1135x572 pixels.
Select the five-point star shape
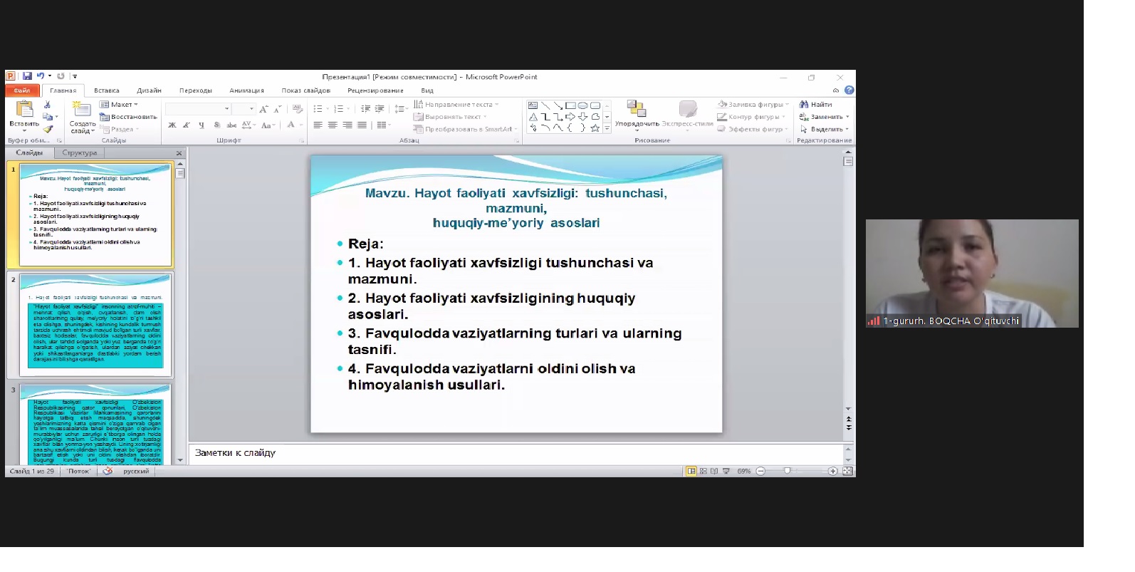(595, 128)
